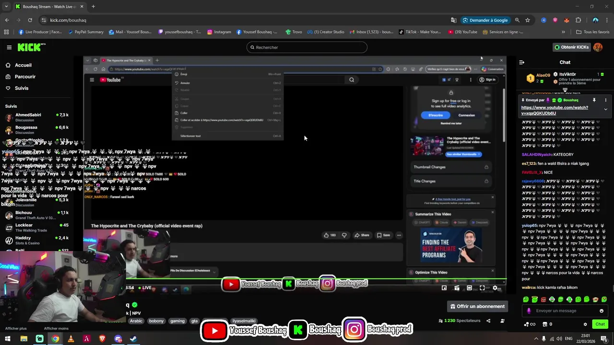Select the gta stream tag
The image size is (614, 345).
coord(194,321)
